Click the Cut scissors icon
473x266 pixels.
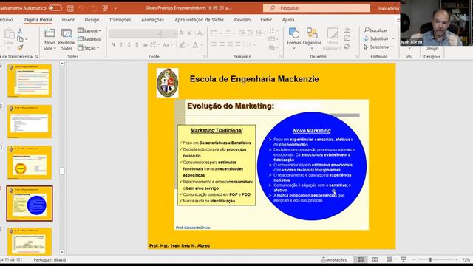[20, 31]
